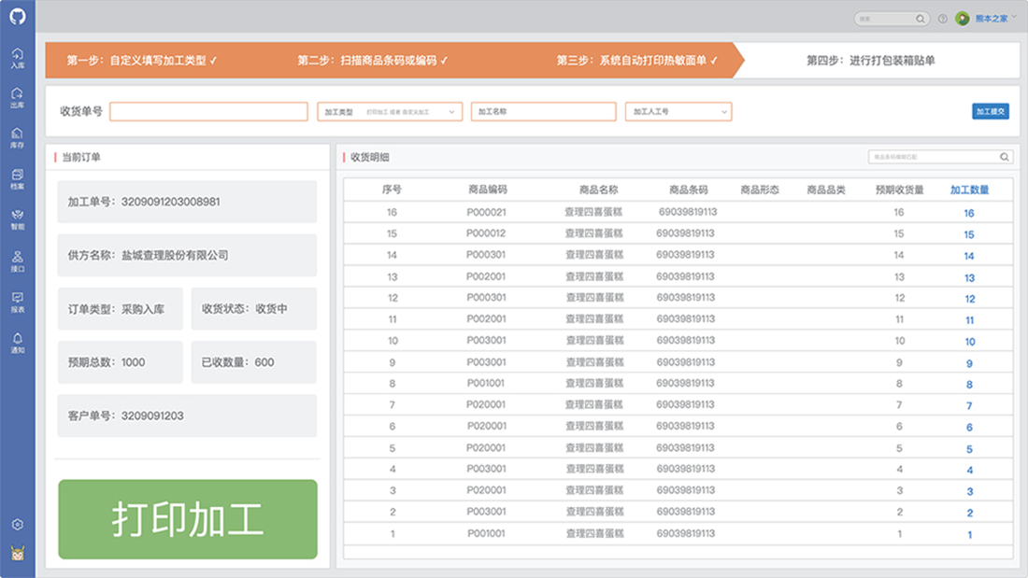Click the magnifier in 收货明细 search box
Viewport: 1028px width, 578px height.
pyautogui.click(x=1005, y=157)
